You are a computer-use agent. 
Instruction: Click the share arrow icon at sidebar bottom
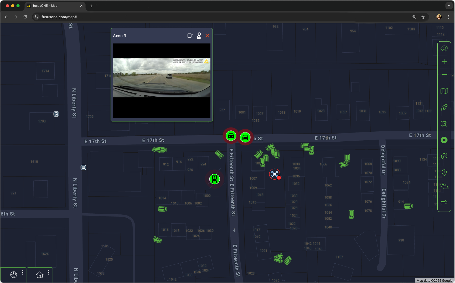point(444,202)
